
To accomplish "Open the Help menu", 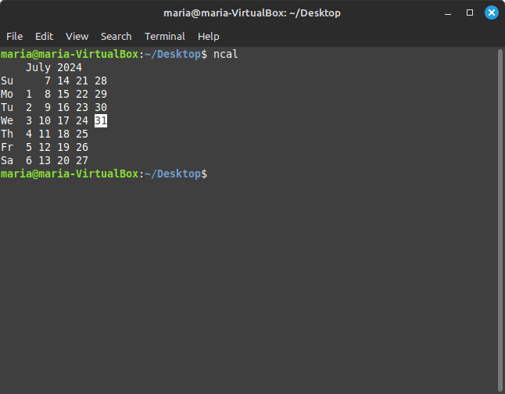I will (209, 37).
